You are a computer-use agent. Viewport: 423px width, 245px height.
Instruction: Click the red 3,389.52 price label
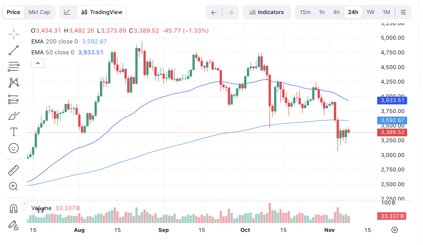[x=392, y=132]
